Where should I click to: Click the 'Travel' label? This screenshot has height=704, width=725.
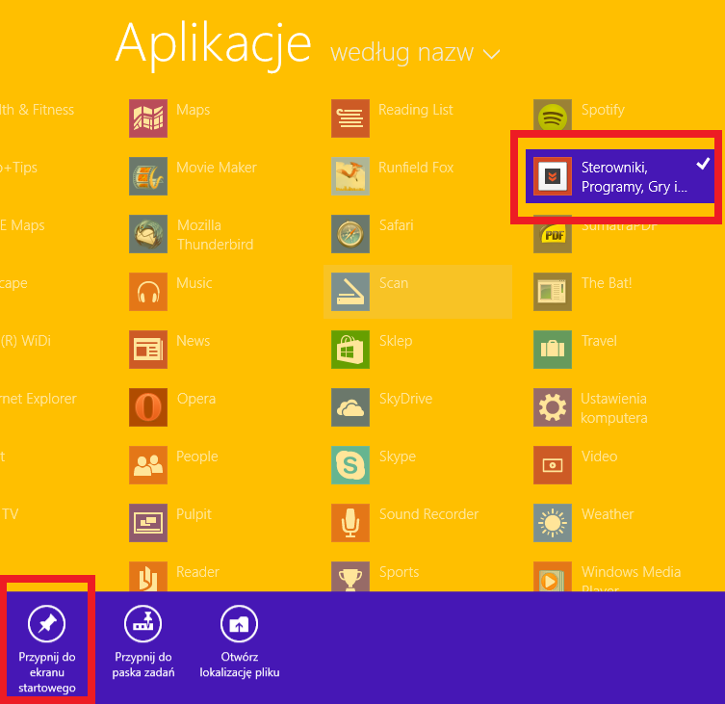click(x=599, y=341)
